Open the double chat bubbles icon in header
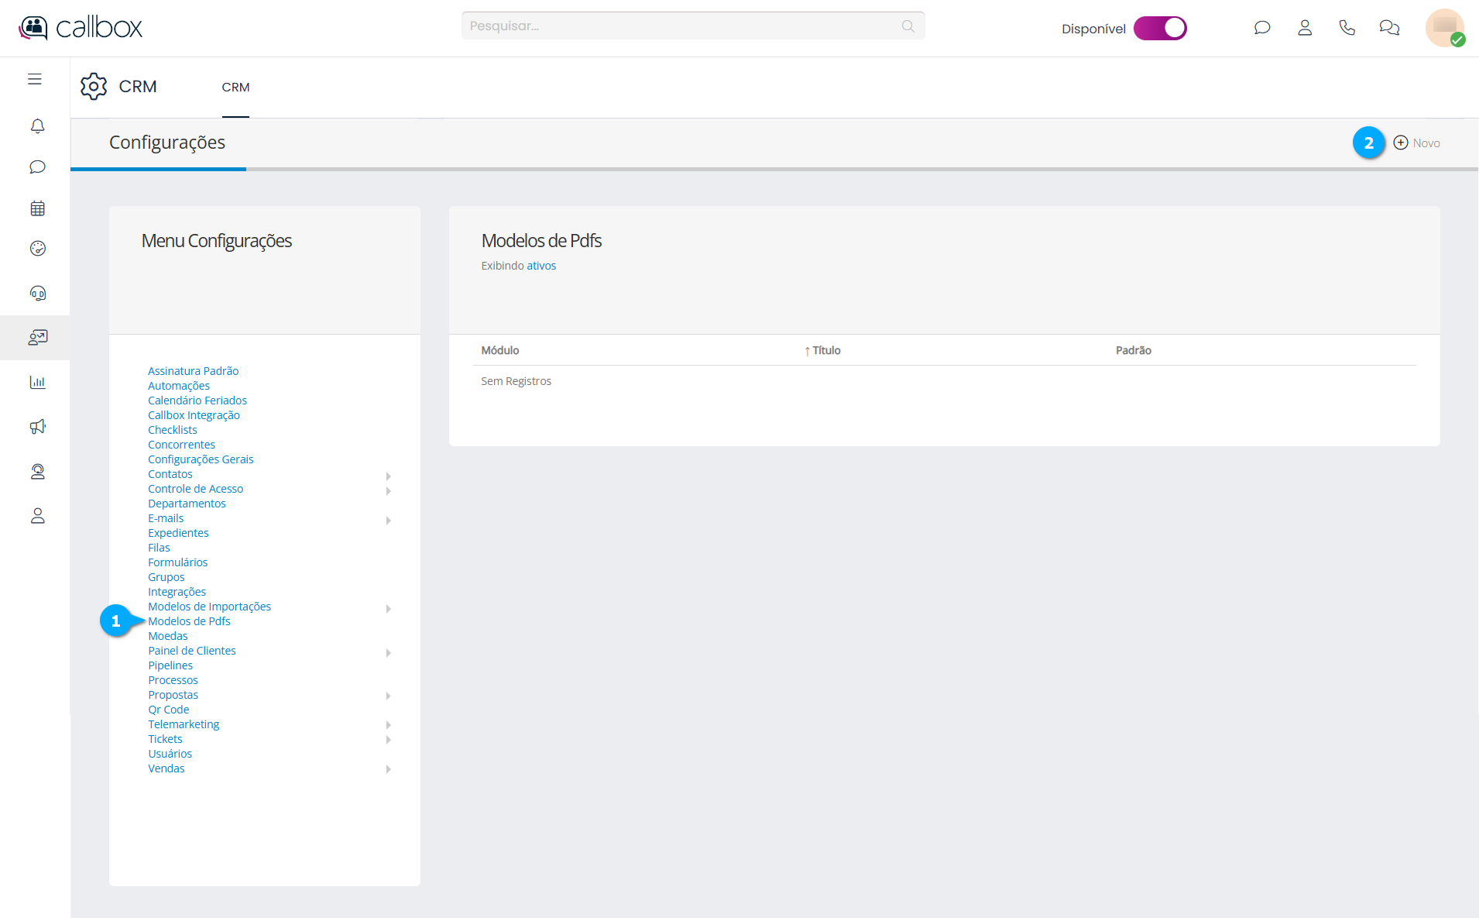Image resolution: width=1479 pixels, height=918 pixels. tap(1389, 28)
